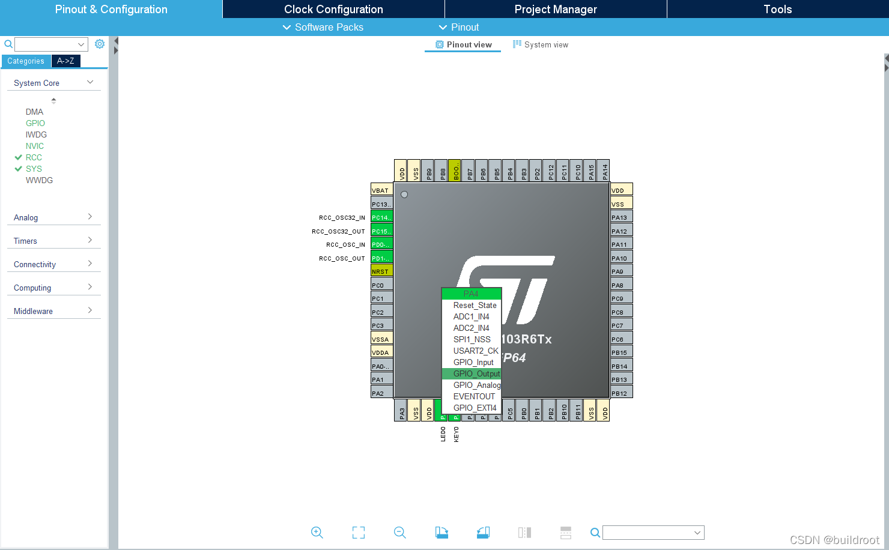Click the Pinout view chip icon
Viewport: 889px width, 550px height.
(440, 44)
